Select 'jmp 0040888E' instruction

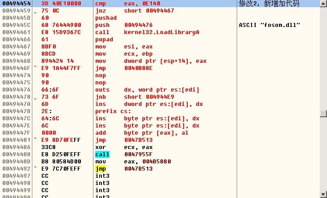pos(124,68)
